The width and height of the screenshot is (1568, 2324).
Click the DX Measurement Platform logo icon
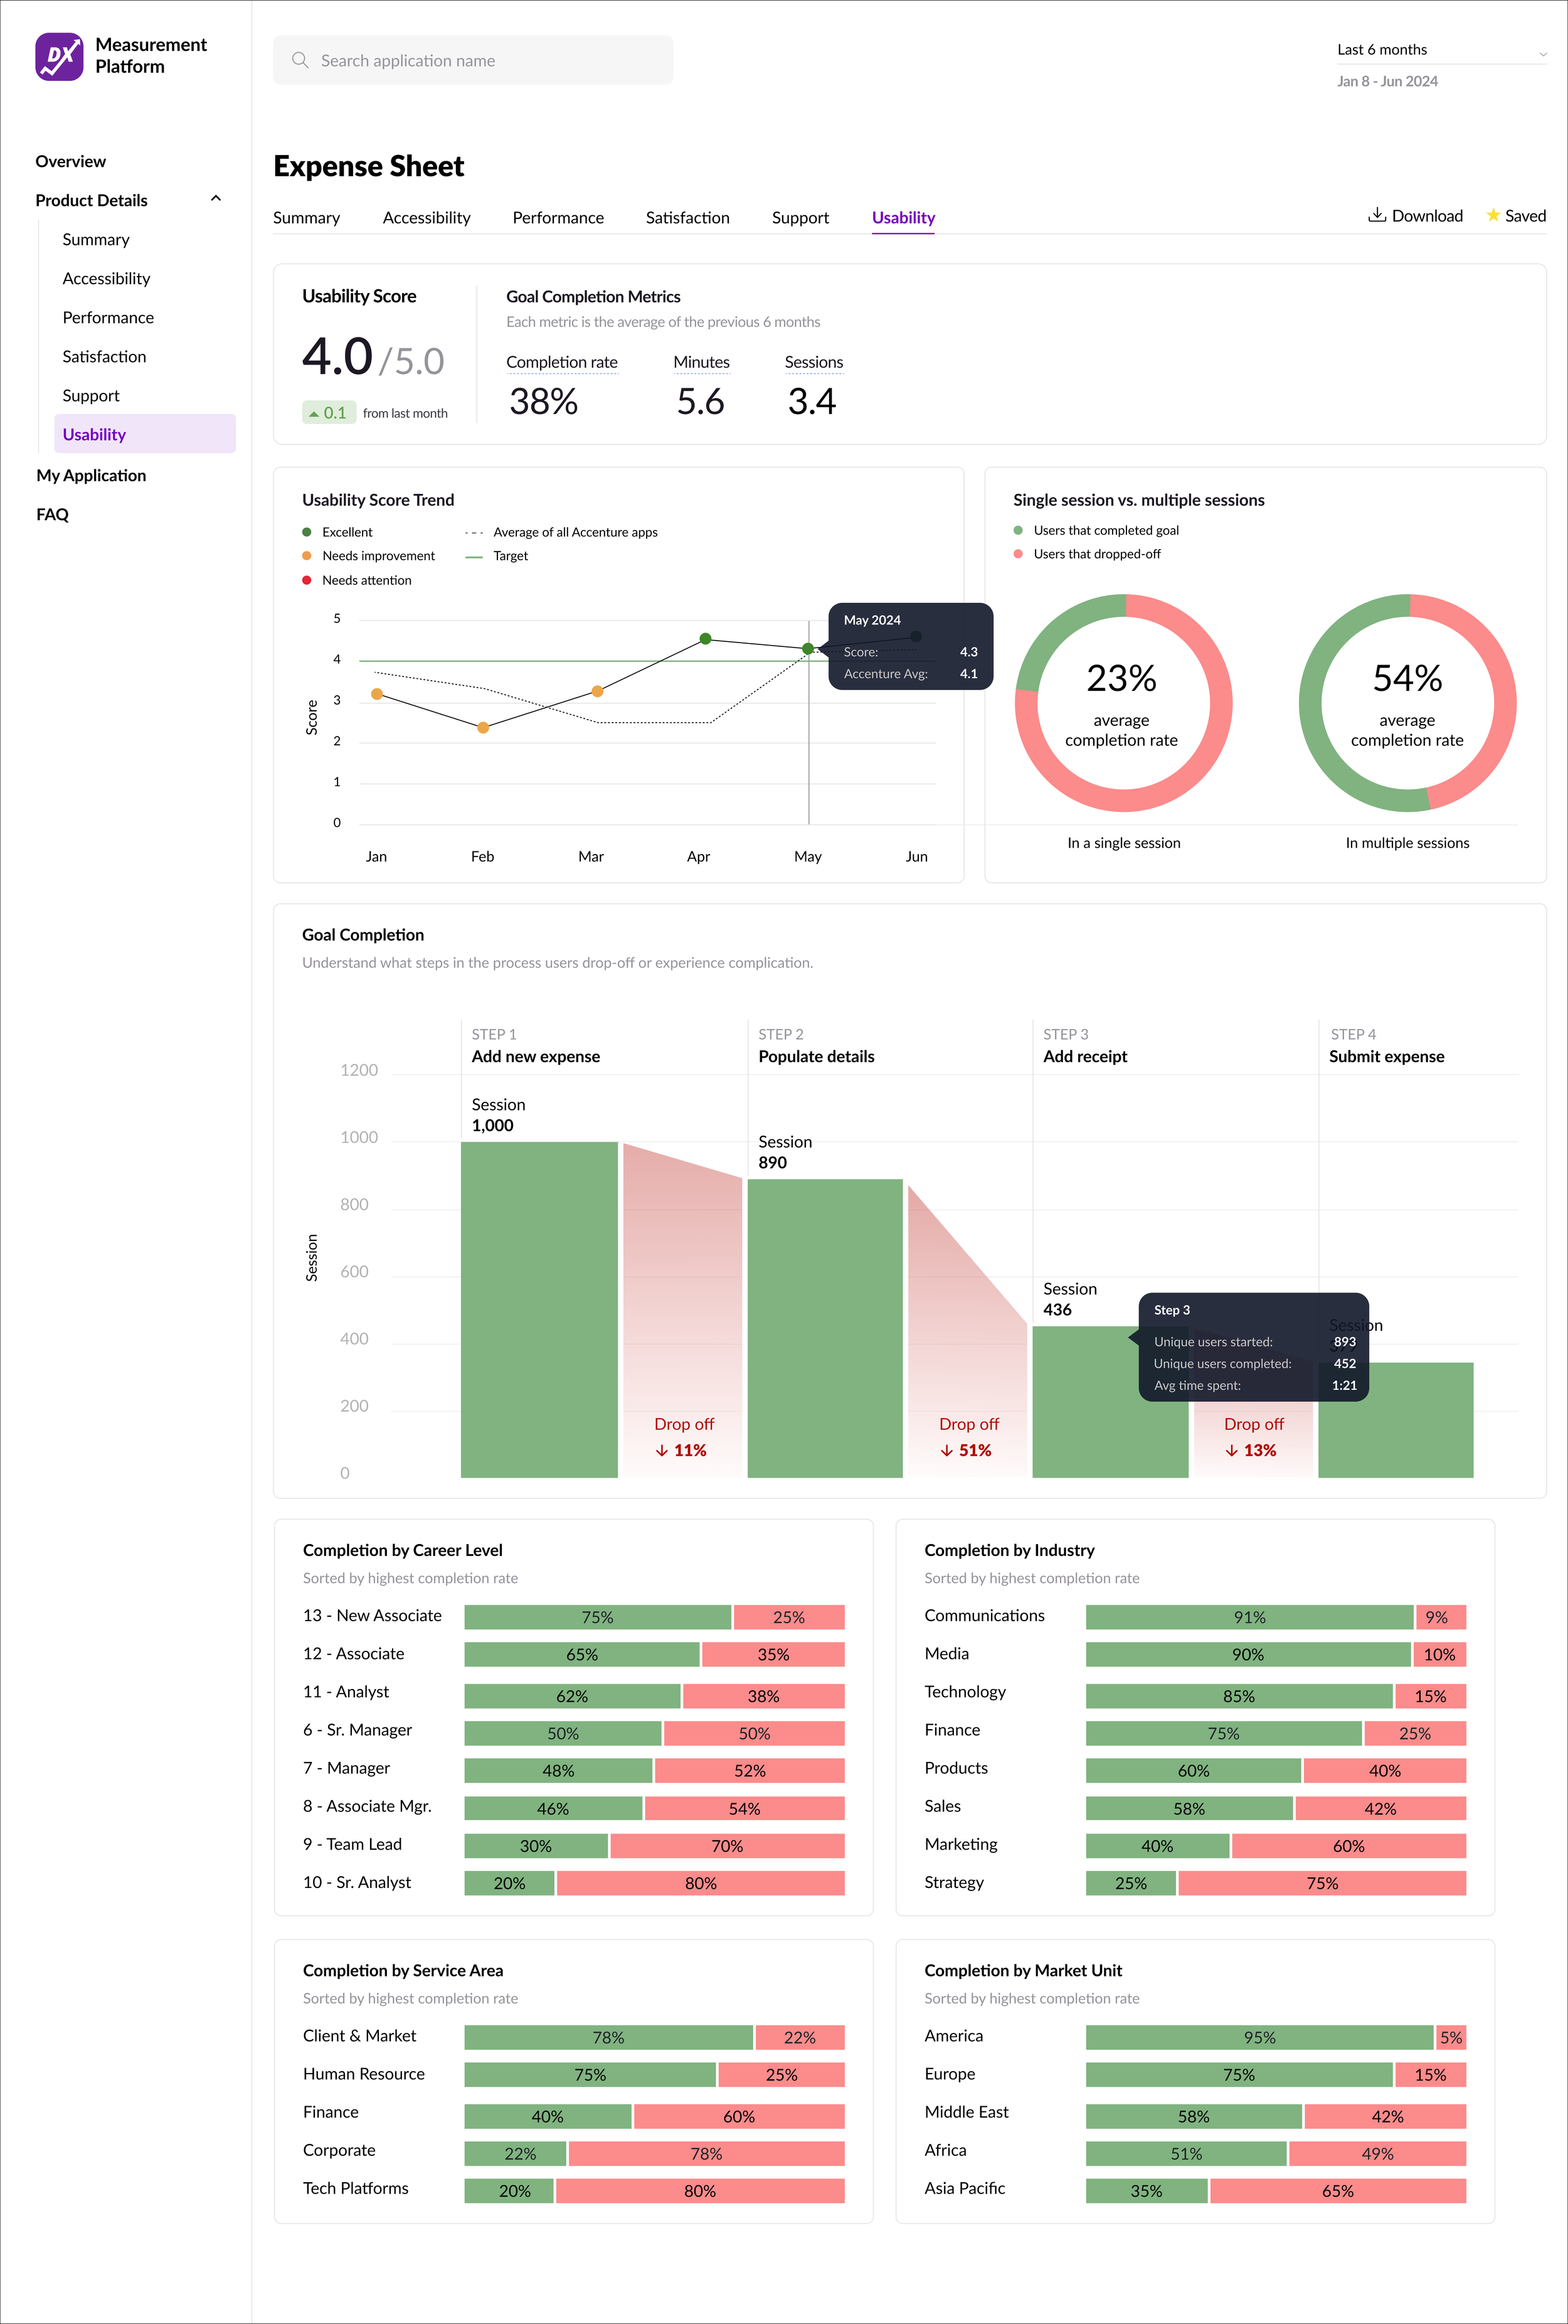coord(59,56)
